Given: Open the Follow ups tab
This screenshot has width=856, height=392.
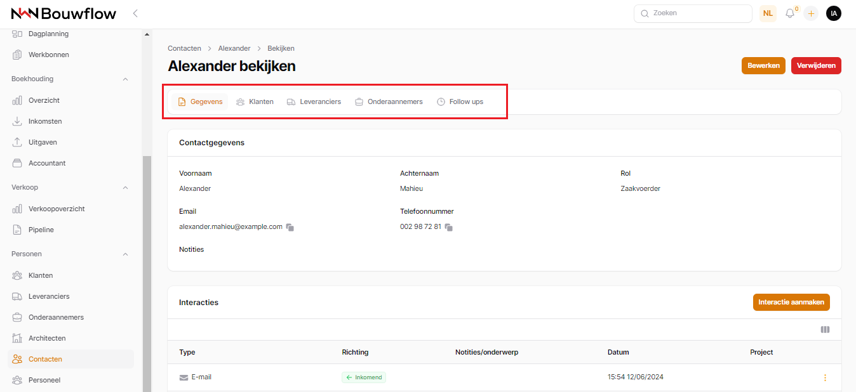Looking at the screenshot, I should tap(460, 101).
